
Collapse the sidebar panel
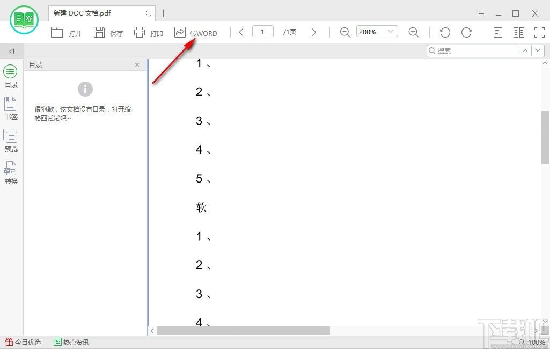12,51
